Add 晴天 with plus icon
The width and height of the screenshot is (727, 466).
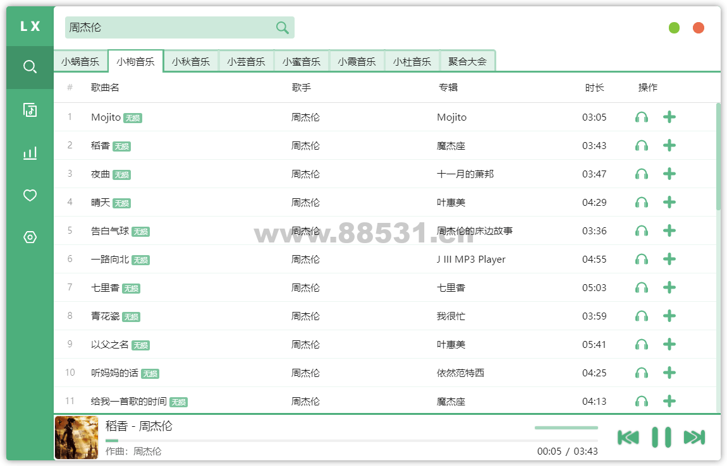click(669, 202)
